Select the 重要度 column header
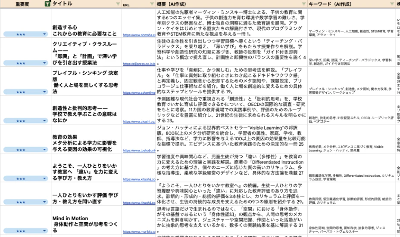 [x=22, y=4]
